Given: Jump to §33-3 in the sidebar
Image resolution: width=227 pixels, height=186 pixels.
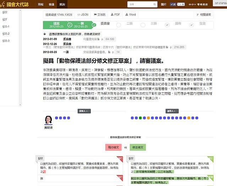Looking at the screenshot, I should (6, 41).
